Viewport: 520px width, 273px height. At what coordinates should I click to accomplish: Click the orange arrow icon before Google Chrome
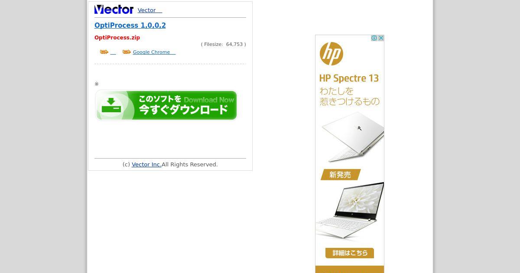pyautogui.click(x=127, y=52)
